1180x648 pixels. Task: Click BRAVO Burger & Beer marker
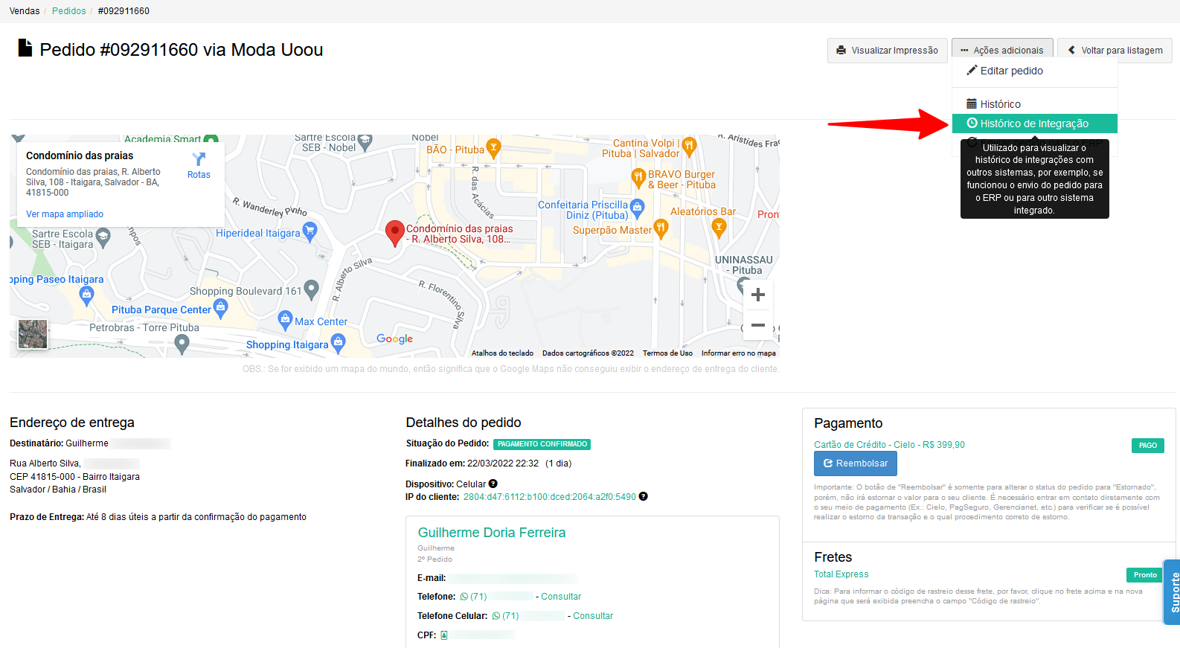[638, 177]
